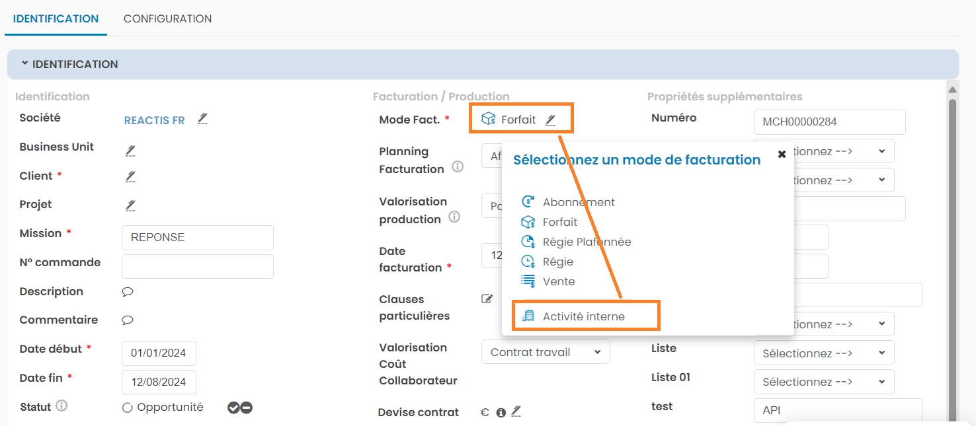Click the Clauses particulières edit icon

point(487,299)
